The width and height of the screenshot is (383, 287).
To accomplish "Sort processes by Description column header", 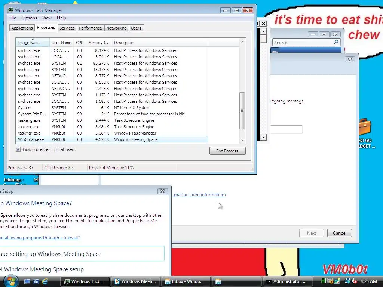I will [160, 43].
